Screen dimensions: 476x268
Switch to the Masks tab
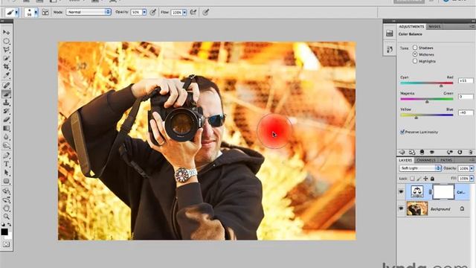pyautogui.click(x=434, y=27)
